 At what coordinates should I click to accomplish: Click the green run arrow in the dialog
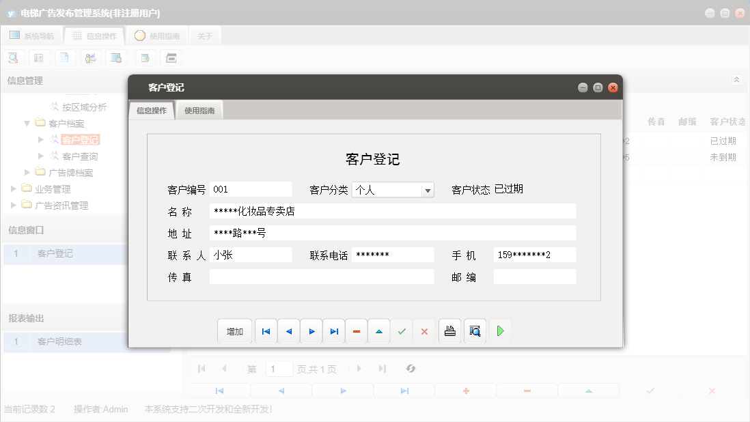pyautogui.click(x=500, y=330)
